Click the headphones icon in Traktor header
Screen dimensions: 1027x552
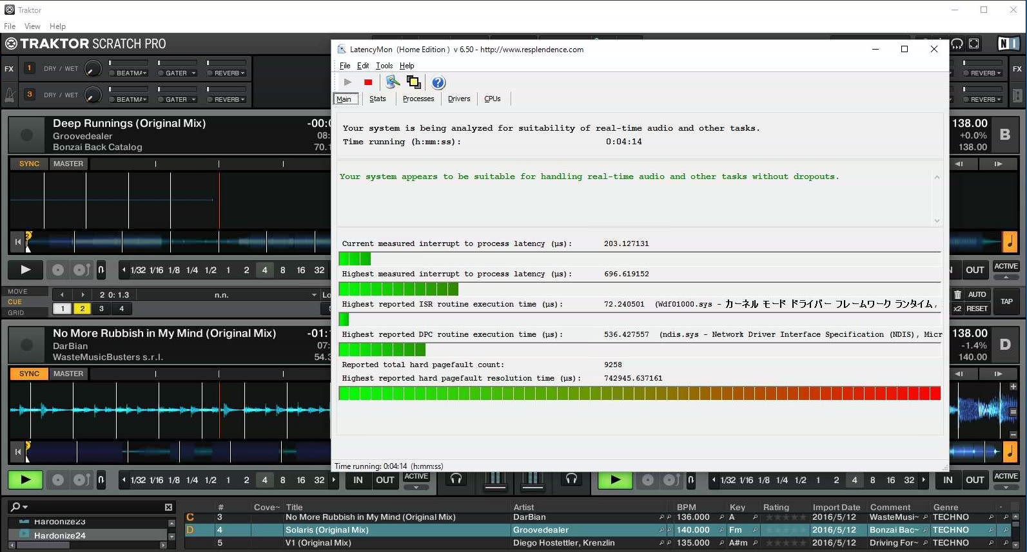coord(957,44)
